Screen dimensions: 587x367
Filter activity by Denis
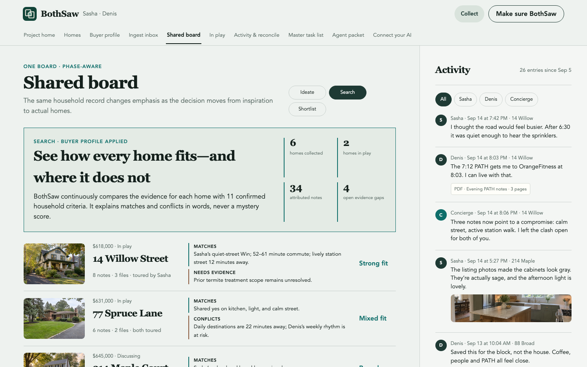click(x=491, y=99)
